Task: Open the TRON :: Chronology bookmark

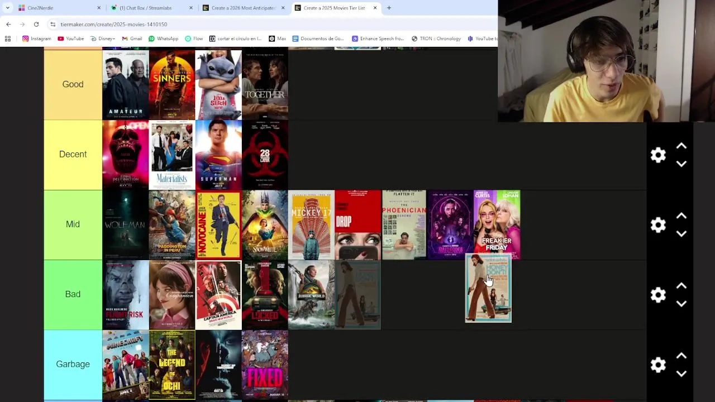Action: pyautogui.click(x=436, y=39)
